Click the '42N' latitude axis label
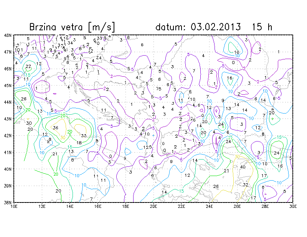Image resolution: width=307 pixels, height=237 pixels. tap(8, 136)
